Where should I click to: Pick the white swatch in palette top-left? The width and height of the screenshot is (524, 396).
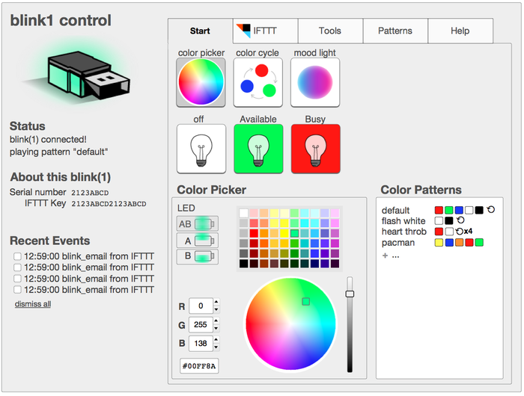coord(244,213)
